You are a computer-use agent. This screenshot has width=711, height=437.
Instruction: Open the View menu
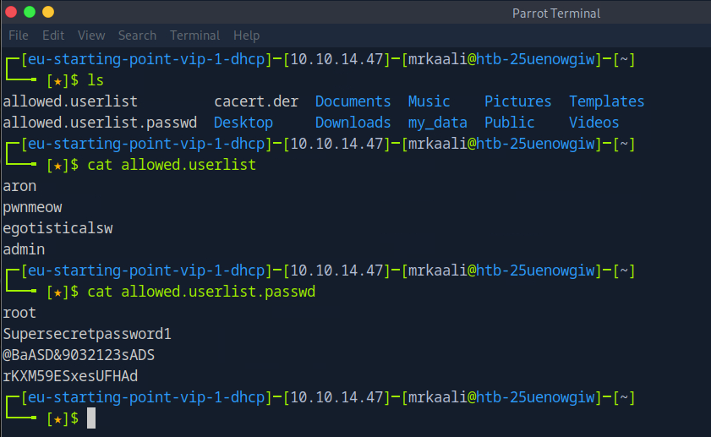point(91,36)
